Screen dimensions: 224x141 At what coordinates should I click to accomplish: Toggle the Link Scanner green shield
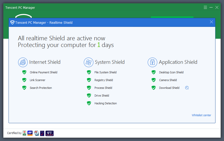24,80
